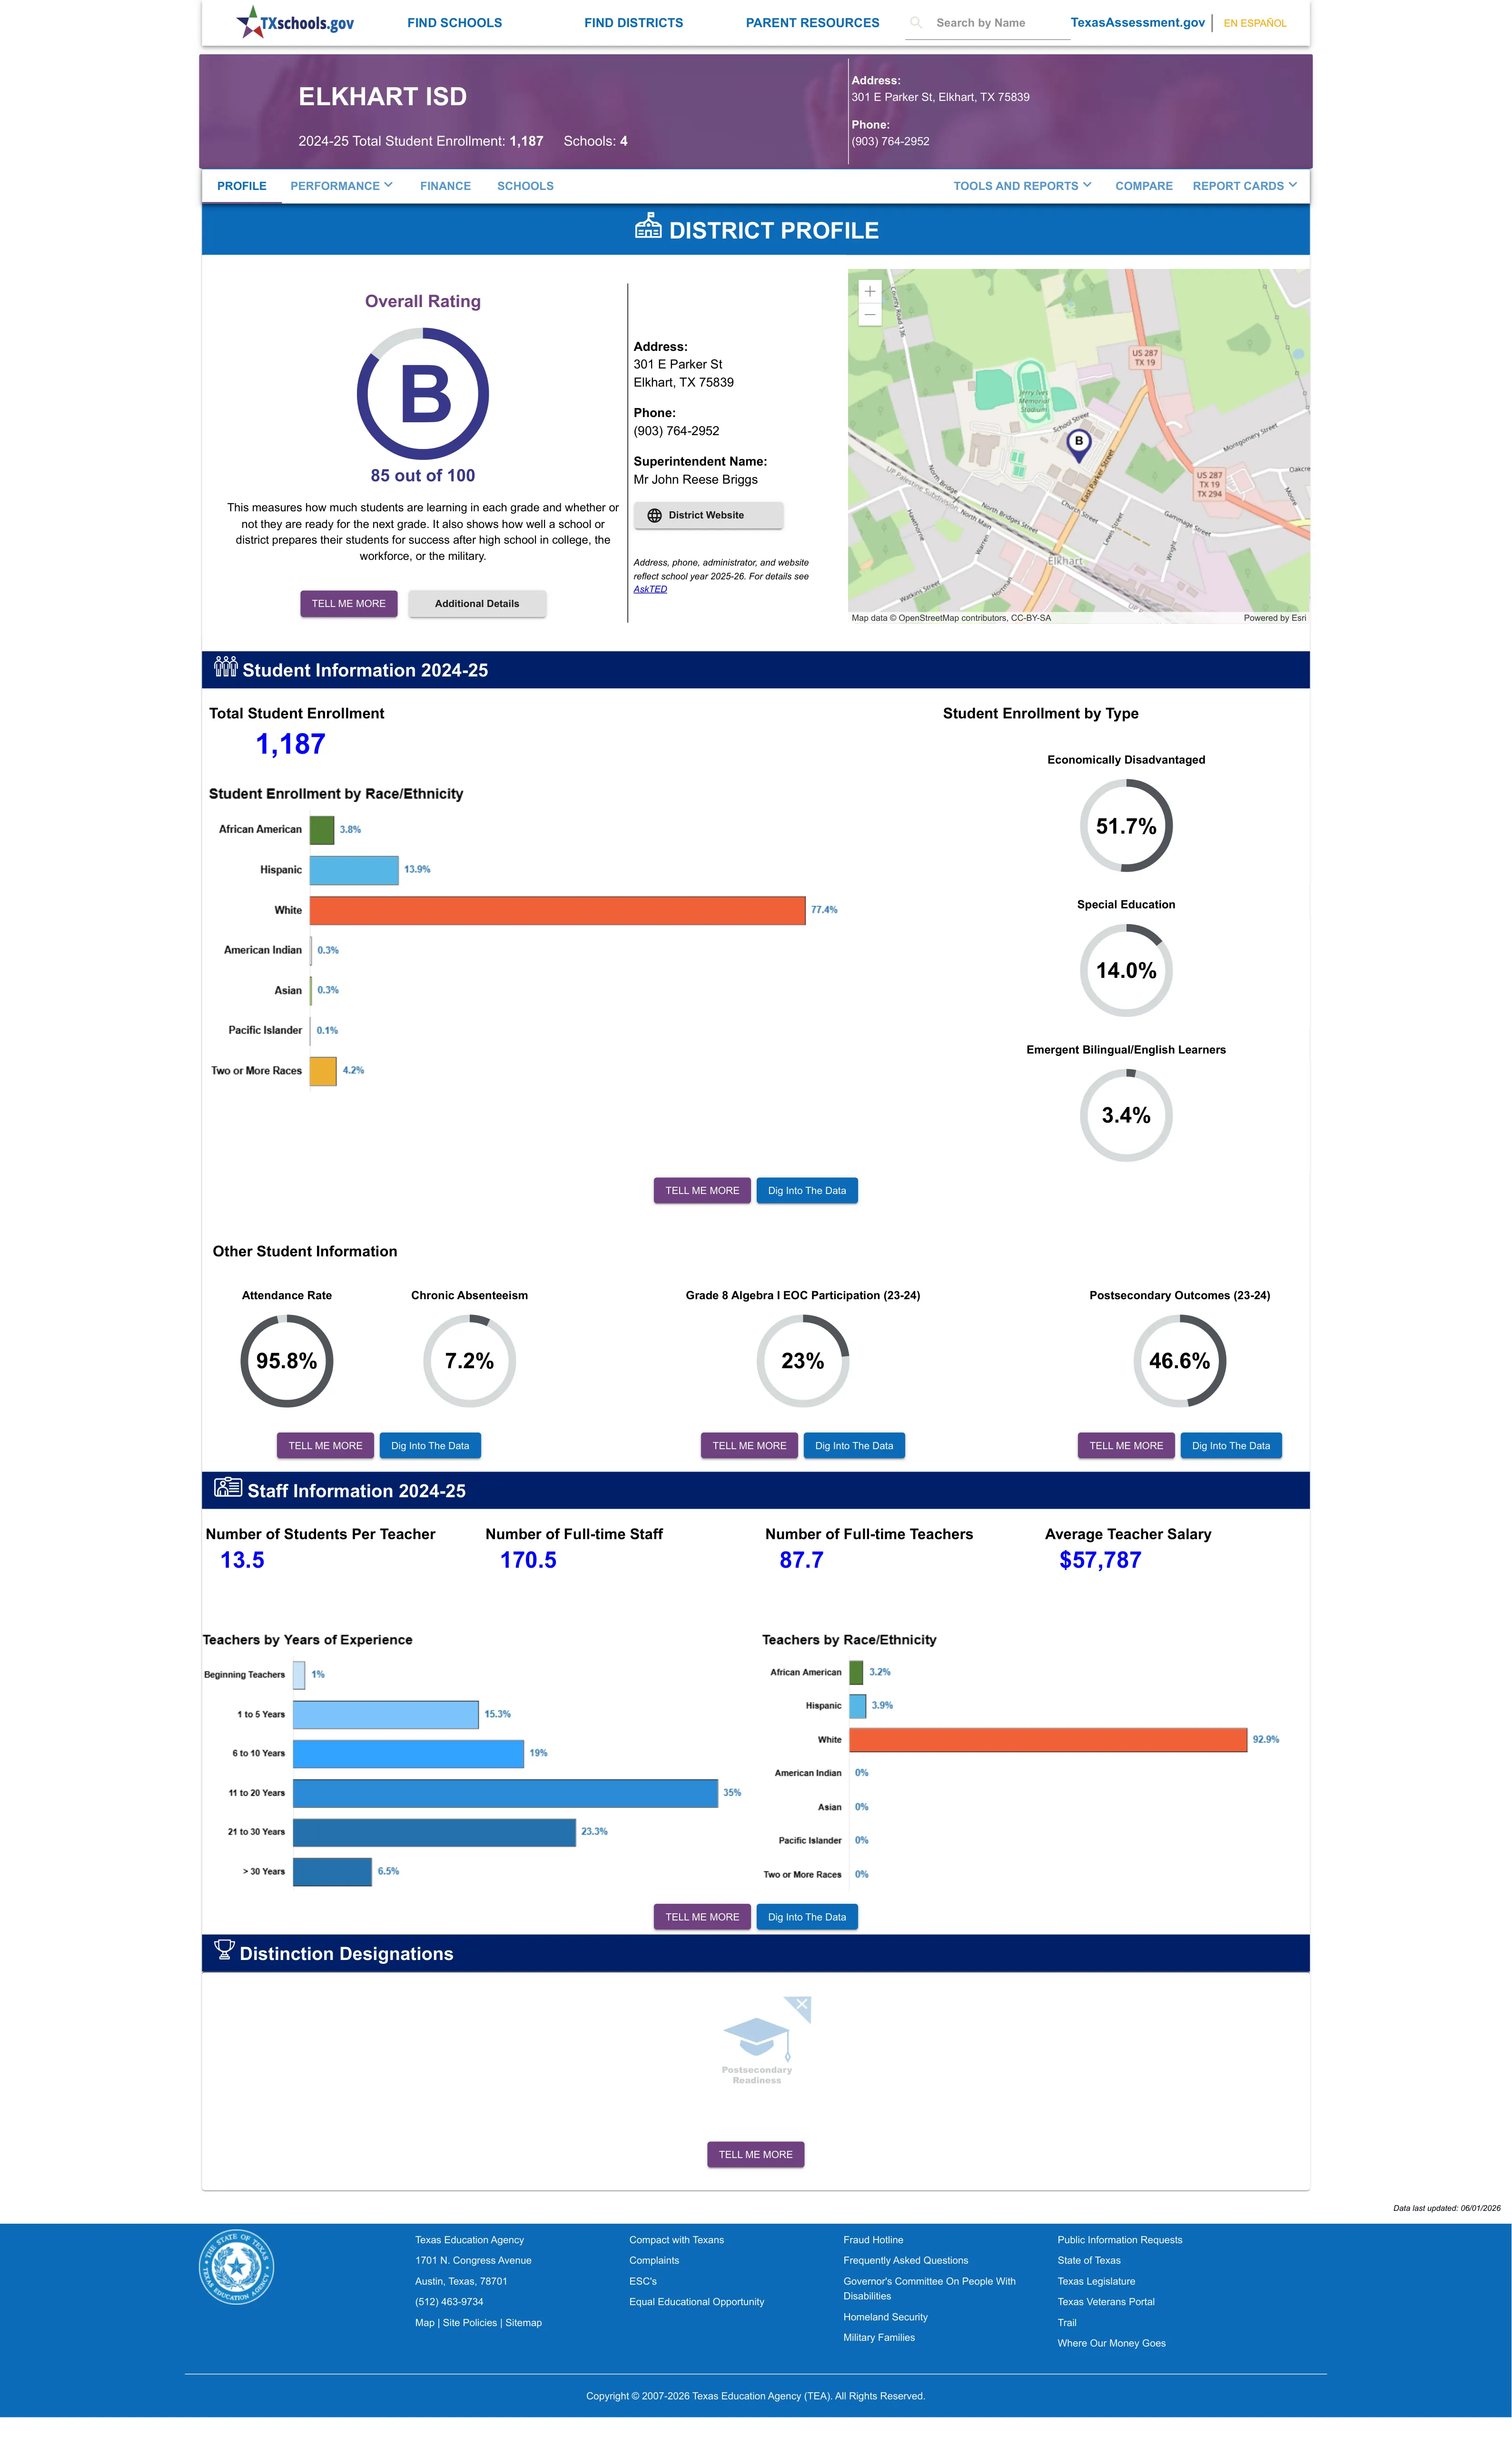Viewport: 1512px width, 2437px height.
Task: Click the Emergent Bilingual 3.4% gauge
Action: coord(1126,1115)
